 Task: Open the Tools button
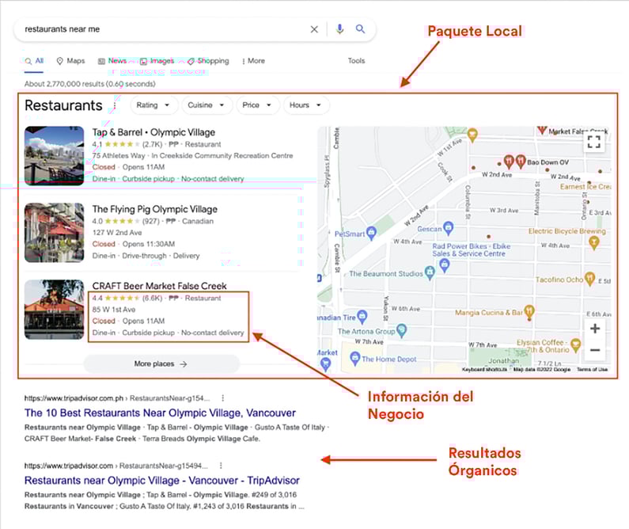click(x=356, y=61)
